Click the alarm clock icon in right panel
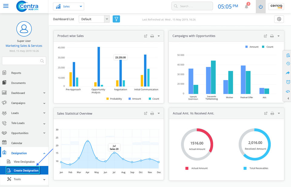Image resolution: width=291 pixels, height=187 pixels. [288, 82]
